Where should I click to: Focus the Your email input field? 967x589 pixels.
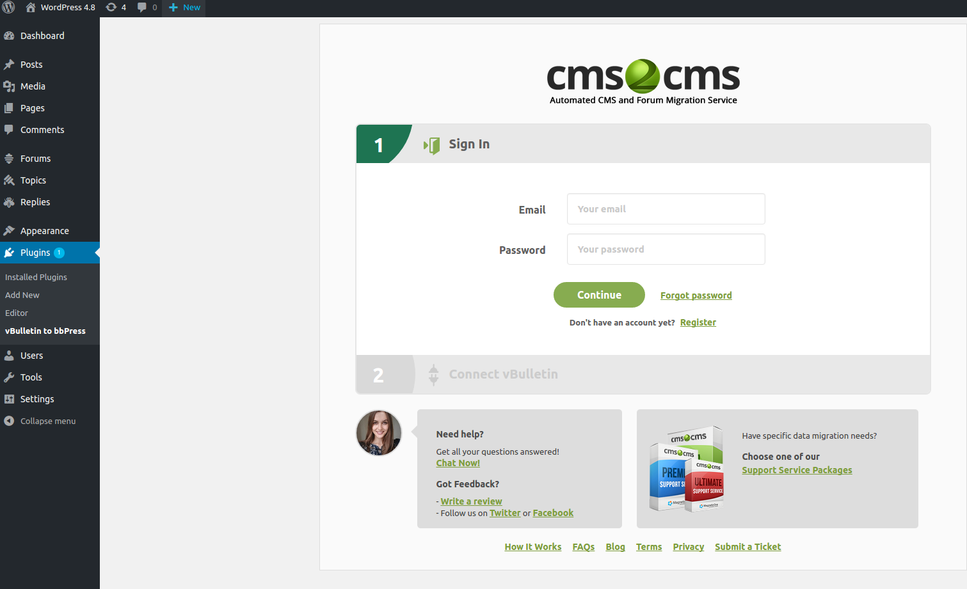[x=666, y=209]
